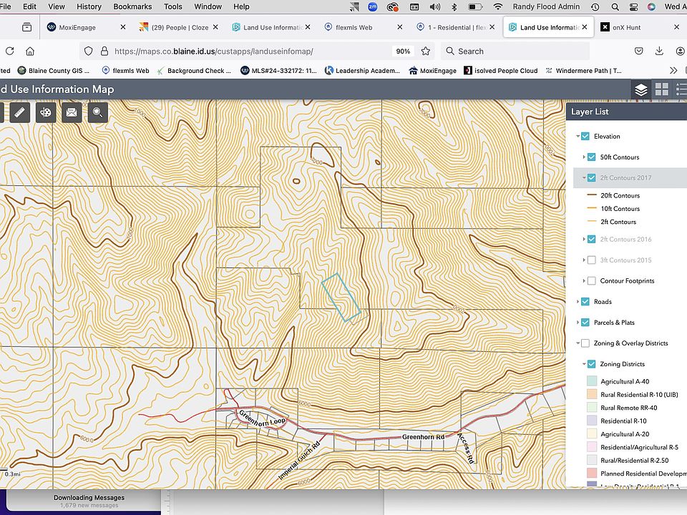Image resolution: width=687 pixels, height=515 pixels.
Task: Open the Draw palette tool
Action: (46, 113)
